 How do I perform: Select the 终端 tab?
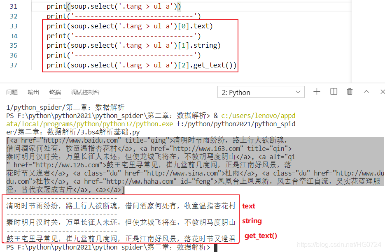click(55, 92)
